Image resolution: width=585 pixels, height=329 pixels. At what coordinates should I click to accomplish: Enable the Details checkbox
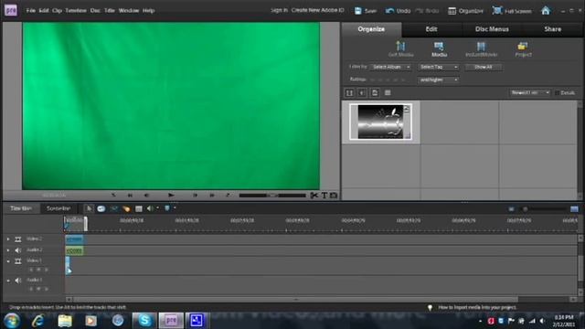point(557,93)
